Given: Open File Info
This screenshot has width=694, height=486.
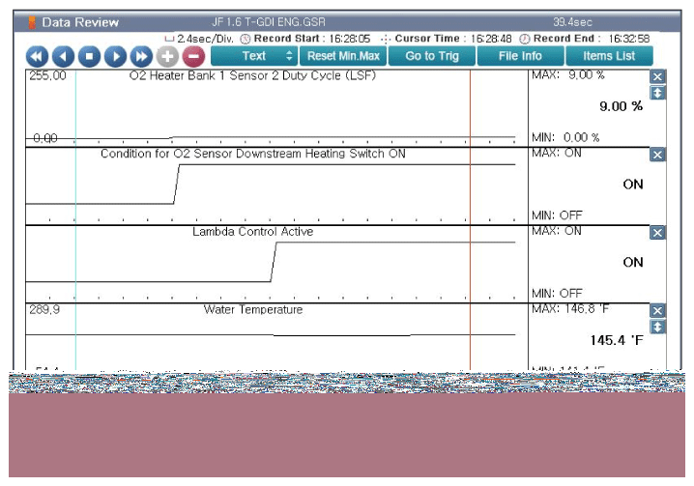Looking at the screenshot, I should pyautogui.click(x=520, y=56).
